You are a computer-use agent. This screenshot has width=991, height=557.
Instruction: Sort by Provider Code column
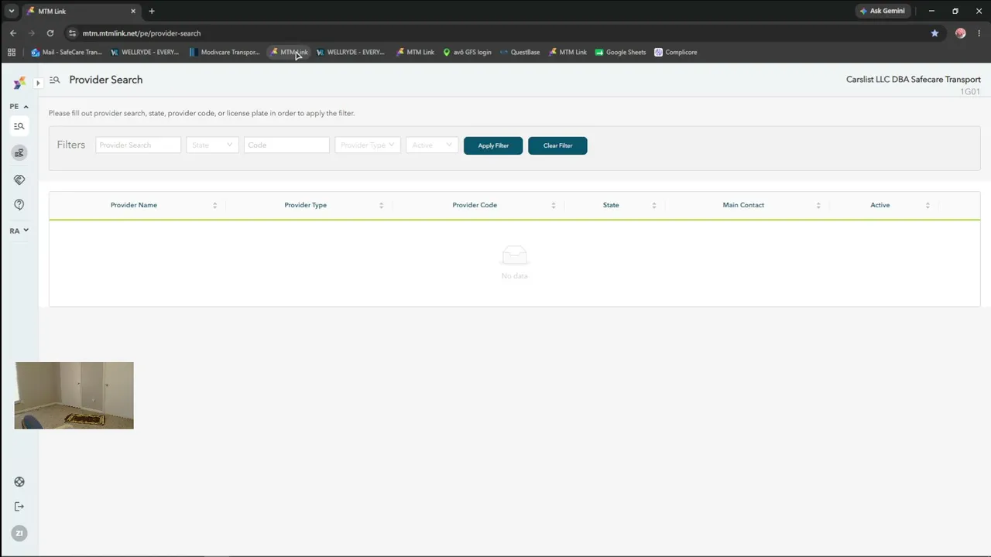pos(554,205)
